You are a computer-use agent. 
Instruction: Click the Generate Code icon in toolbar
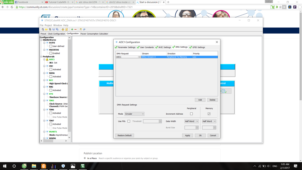[63, 29]
